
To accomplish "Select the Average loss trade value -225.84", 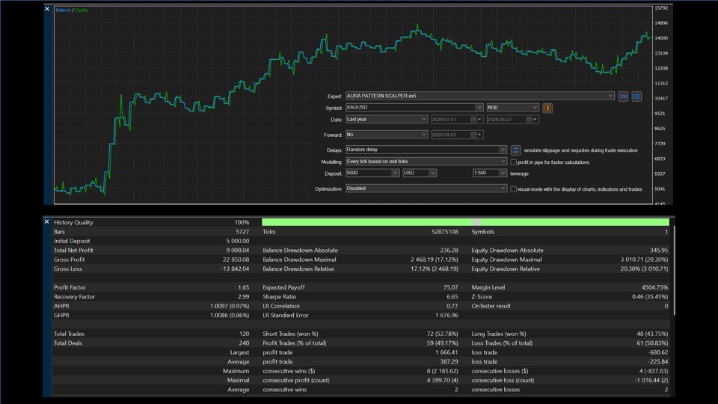I will click(x=658, y=362).
